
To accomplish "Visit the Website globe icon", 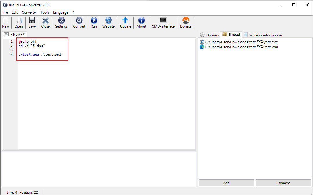I will [108, 20].
